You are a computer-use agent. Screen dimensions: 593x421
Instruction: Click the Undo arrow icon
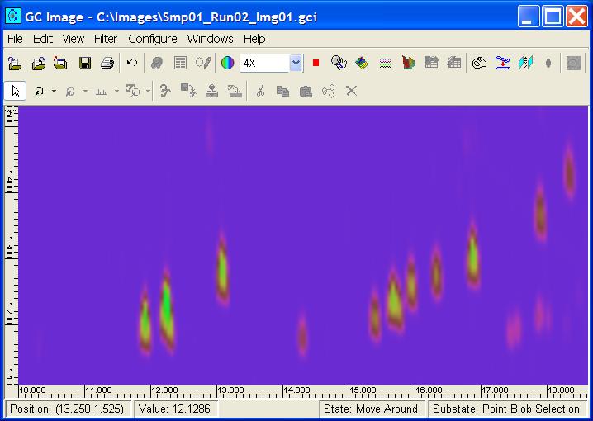coord(132,63)
